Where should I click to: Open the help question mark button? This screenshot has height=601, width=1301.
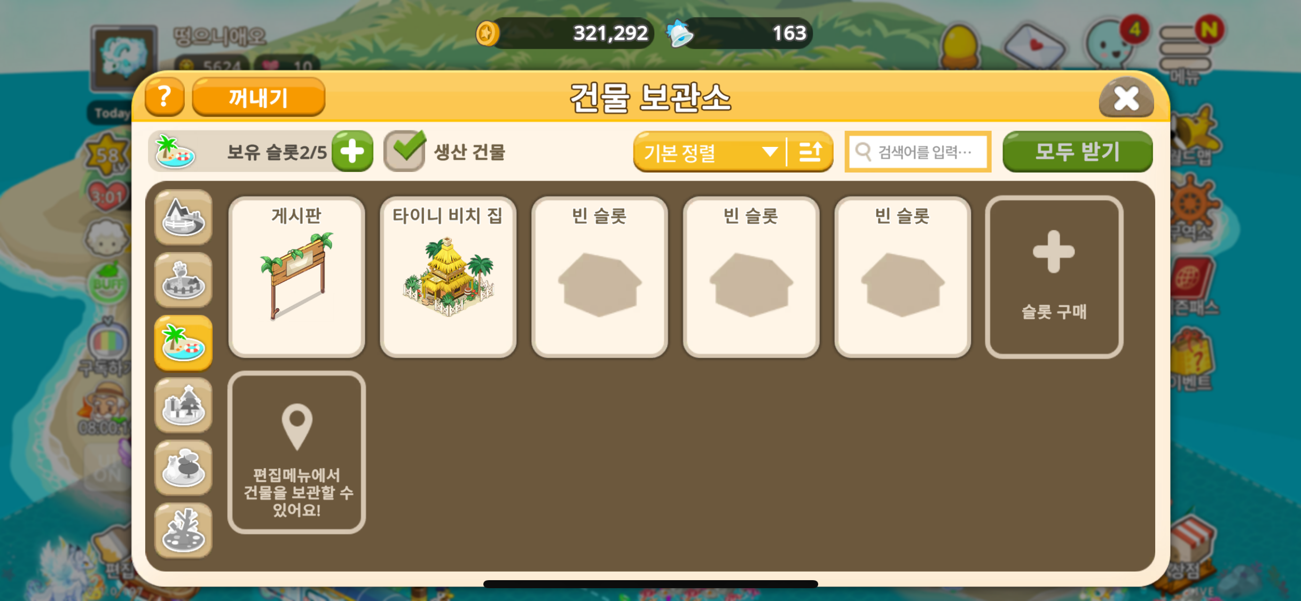164,97
